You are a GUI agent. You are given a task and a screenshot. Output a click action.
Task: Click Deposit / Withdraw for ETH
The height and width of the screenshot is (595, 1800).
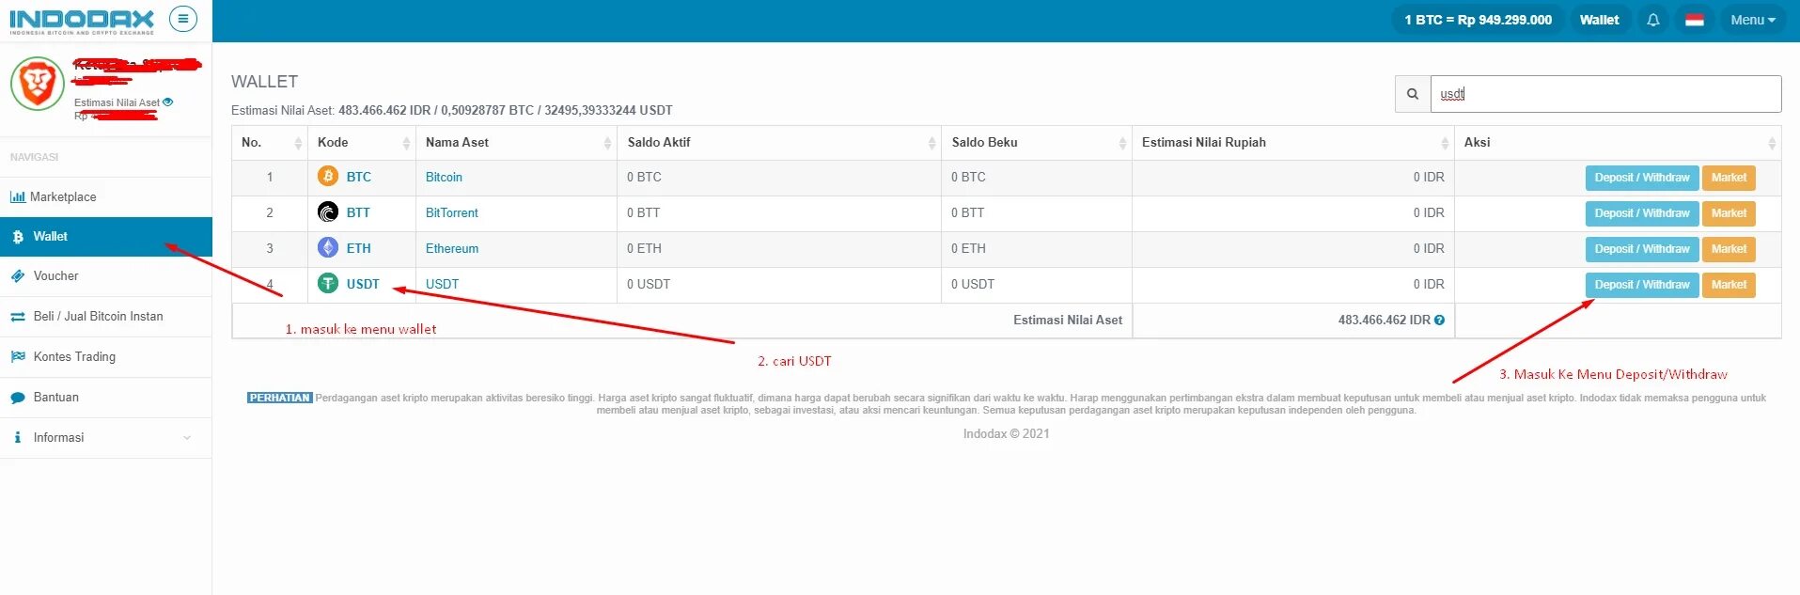[1641, 249]
